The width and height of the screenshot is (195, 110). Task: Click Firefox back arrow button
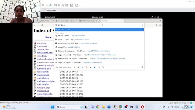click(35, 25)
